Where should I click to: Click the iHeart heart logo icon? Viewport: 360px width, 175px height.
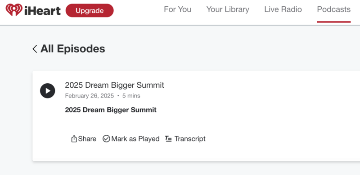pos(14,10)
